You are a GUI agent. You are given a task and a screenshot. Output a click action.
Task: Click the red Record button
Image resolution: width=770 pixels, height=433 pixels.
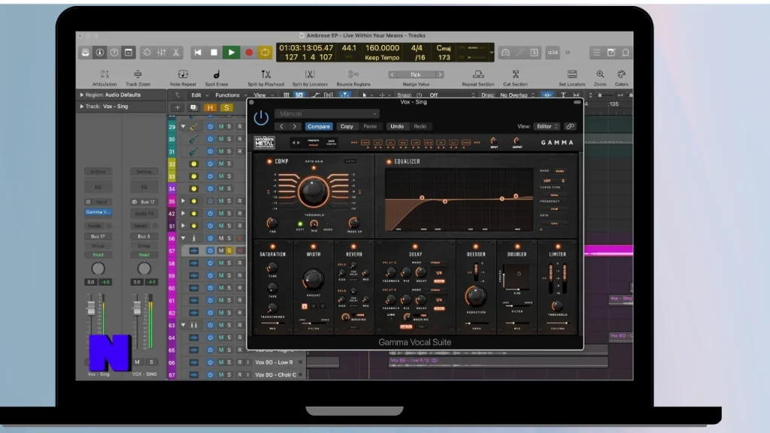tap(248, 53)
